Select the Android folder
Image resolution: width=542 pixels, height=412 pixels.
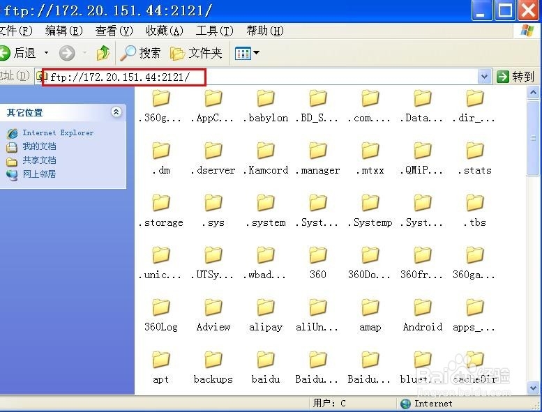423,315
